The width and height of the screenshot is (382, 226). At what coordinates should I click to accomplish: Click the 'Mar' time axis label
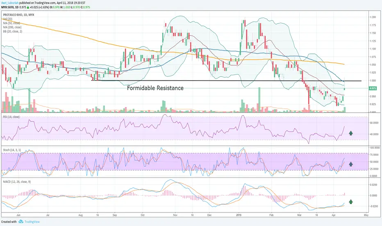(300, 215)
